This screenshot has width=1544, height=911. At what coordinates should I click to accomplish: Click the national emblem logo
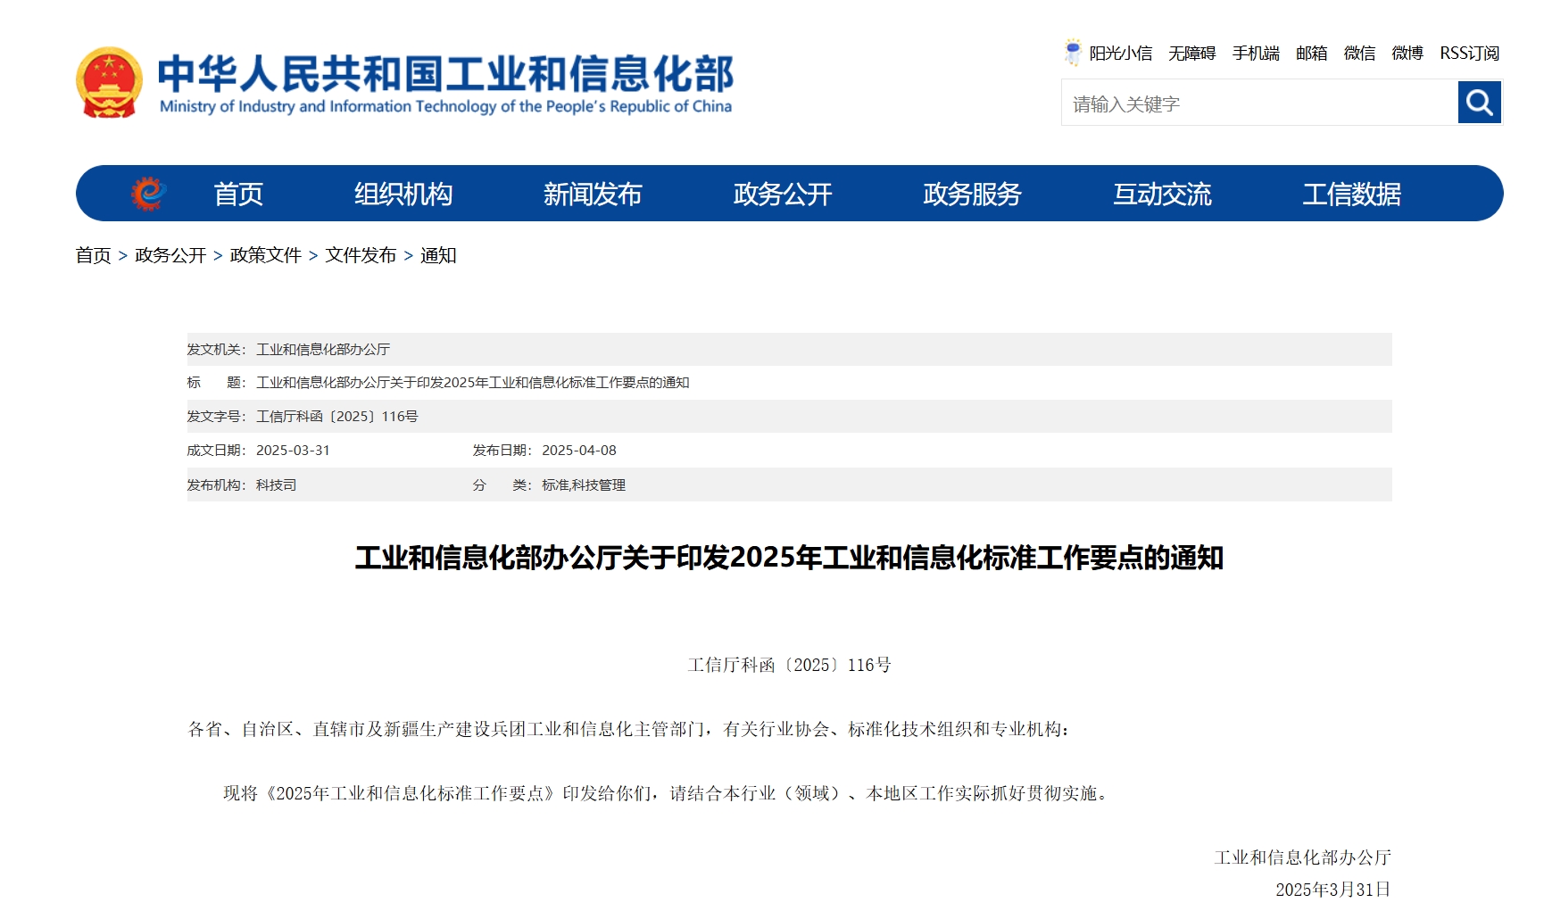point(109,82)
